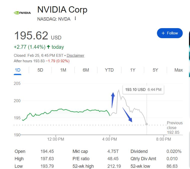
Task: Click the NVIDIA logo icon
Action: pyautogui.click(x=22, y=13)
